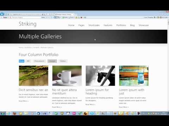Open the green plant thumbnail

(33, 76)
